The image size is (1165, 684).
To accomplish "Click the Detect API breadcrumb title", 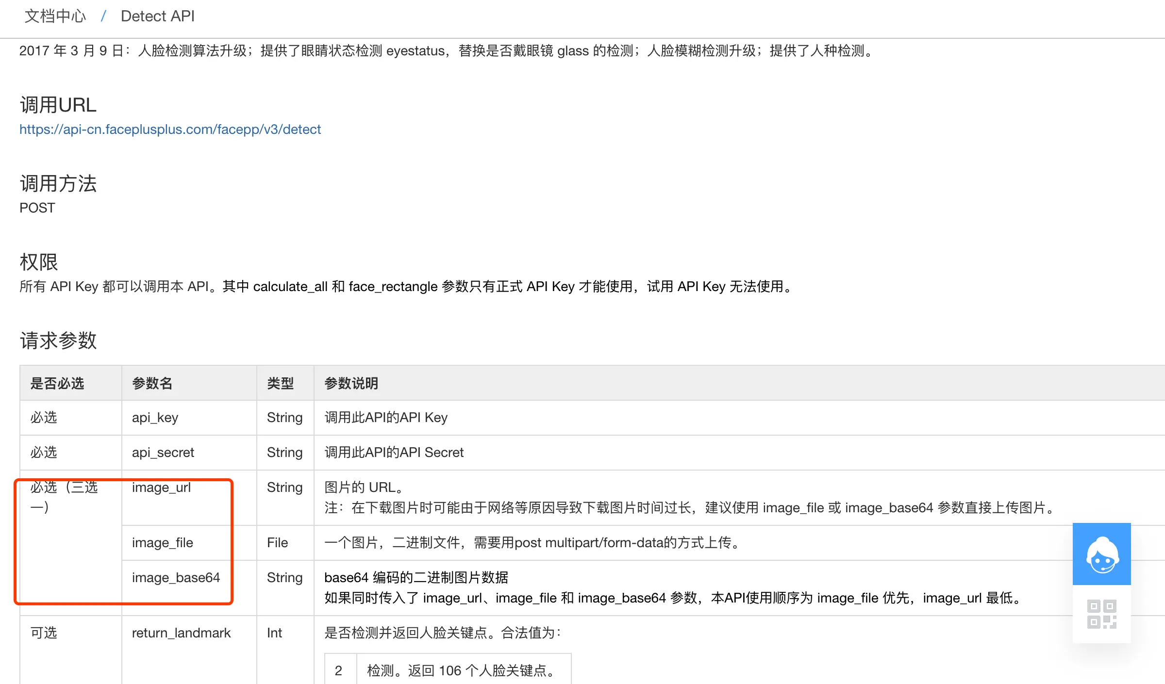I will point(157,16).
